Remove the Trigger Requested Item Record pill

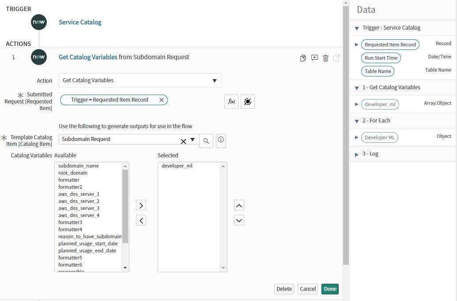[161, 100]
